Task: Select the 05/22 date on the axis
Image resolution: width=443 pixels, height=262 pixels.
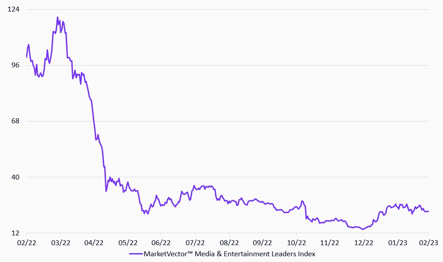Action: click(128, 242)
